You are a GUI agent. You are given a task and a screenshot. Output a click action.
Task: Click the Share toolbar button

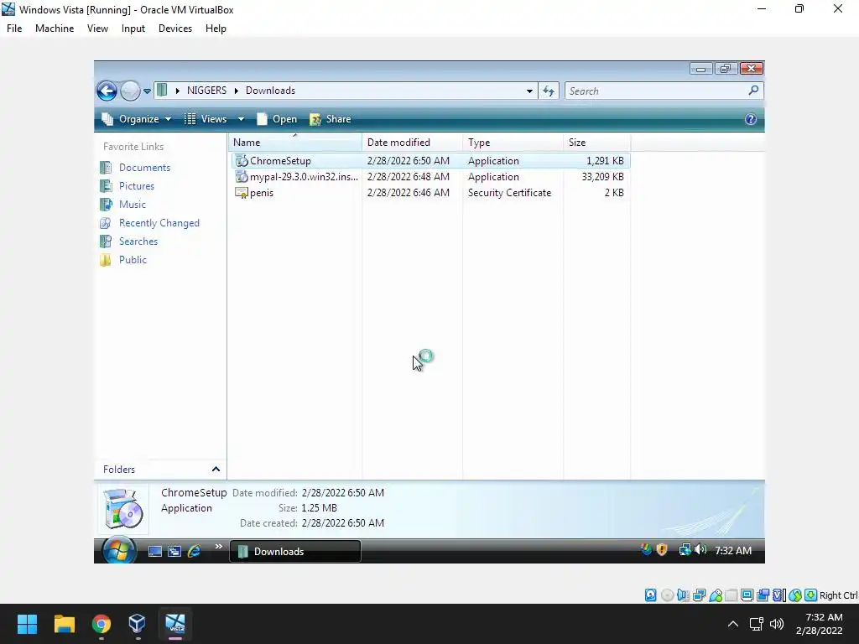pos(331,119)
